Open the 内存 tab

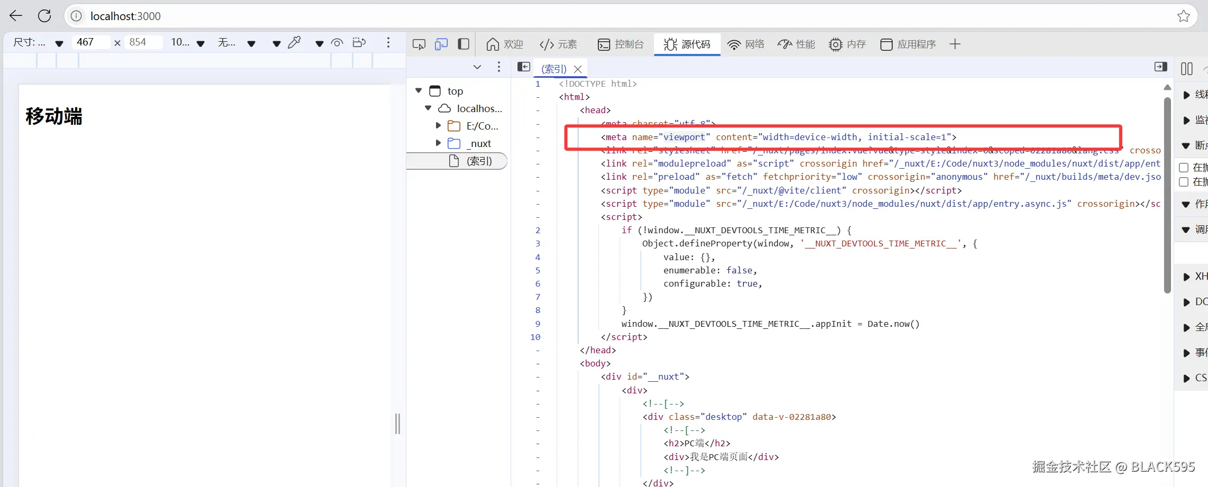(847, 44)
